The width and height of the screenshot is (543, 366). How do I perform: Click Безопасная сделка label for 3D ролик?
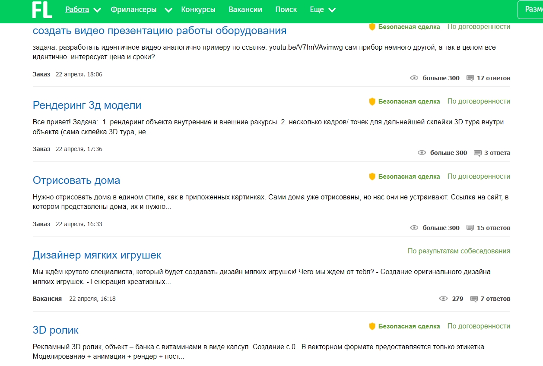(x=409, y=326)
